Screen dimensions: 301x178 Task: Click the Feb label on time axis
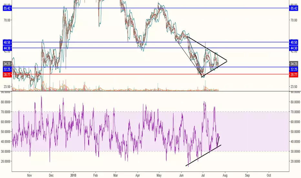pos(95,175)
